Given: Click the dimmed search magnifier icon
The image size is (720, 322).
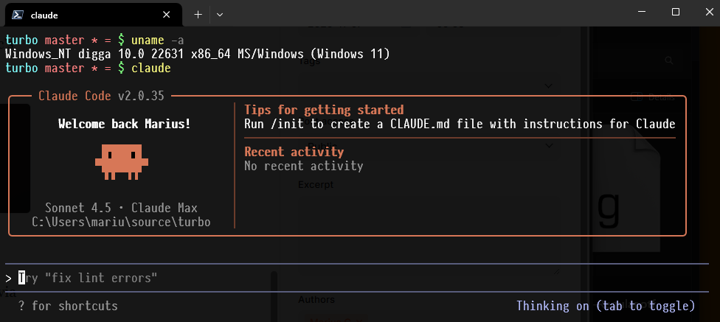Looking at the screenshot, I should click(x=668, y=60).
